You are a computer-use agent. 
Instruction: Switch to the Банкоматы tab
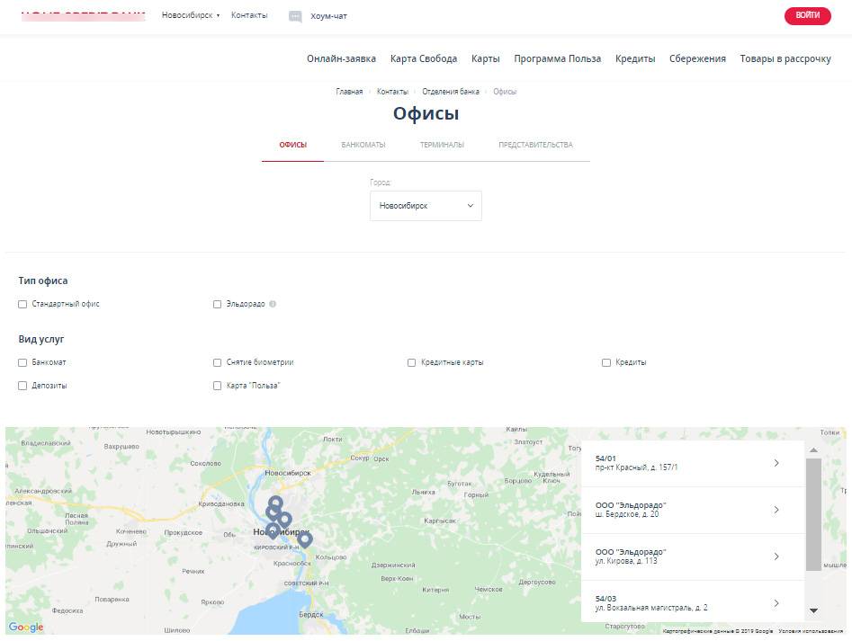(x=363, y=145)
